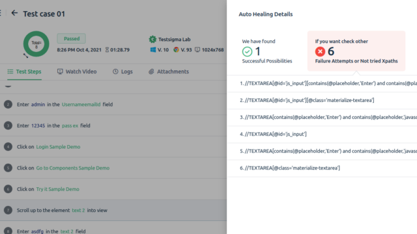Click the step 4 number badge
Viewport: 417px width, 234px height.
coord(8,147)
